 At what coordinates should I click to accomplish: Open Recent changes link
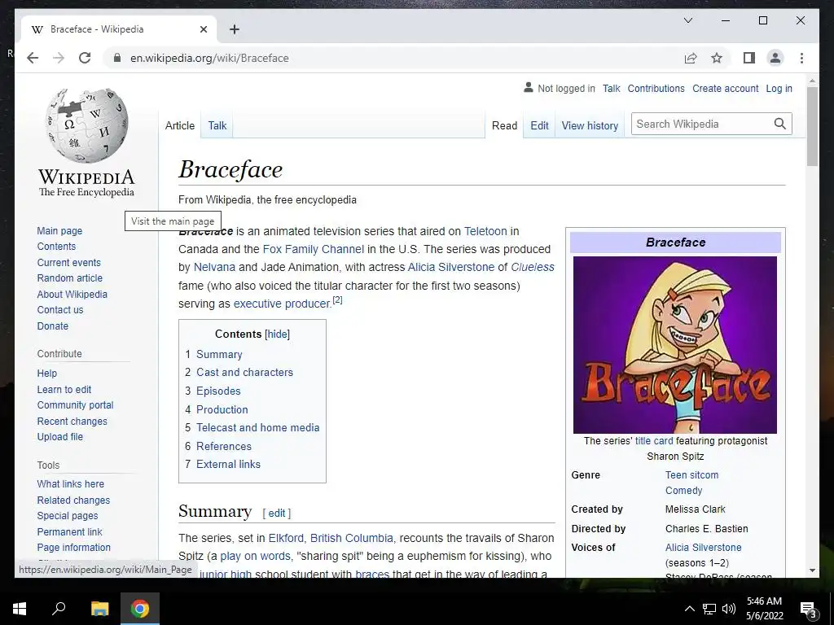72,421
